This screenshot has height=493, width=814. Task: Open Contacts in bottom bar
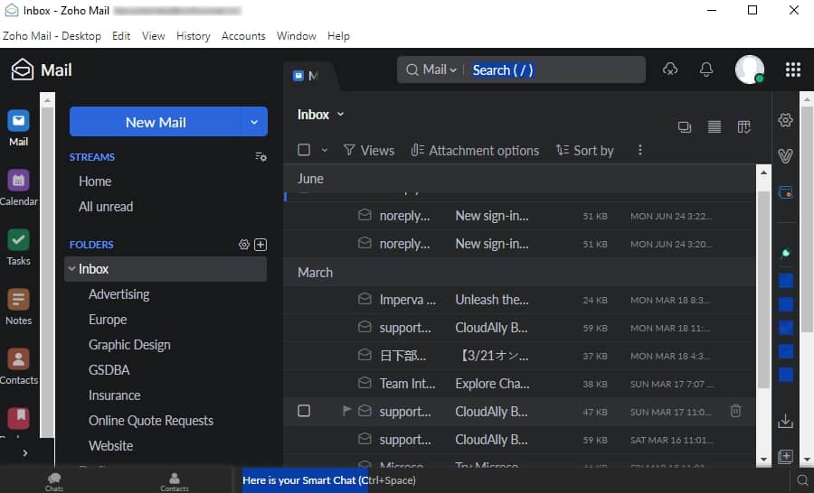click(x=175, y=481)
